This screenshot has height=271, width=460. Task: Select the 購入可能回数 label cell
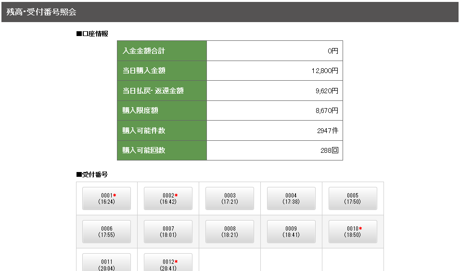pos(162,150)
